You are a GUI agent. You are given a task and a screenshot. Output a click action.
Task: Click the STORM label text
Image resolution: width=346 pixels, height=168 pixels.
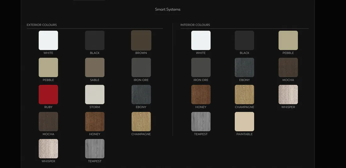point(95,107)
